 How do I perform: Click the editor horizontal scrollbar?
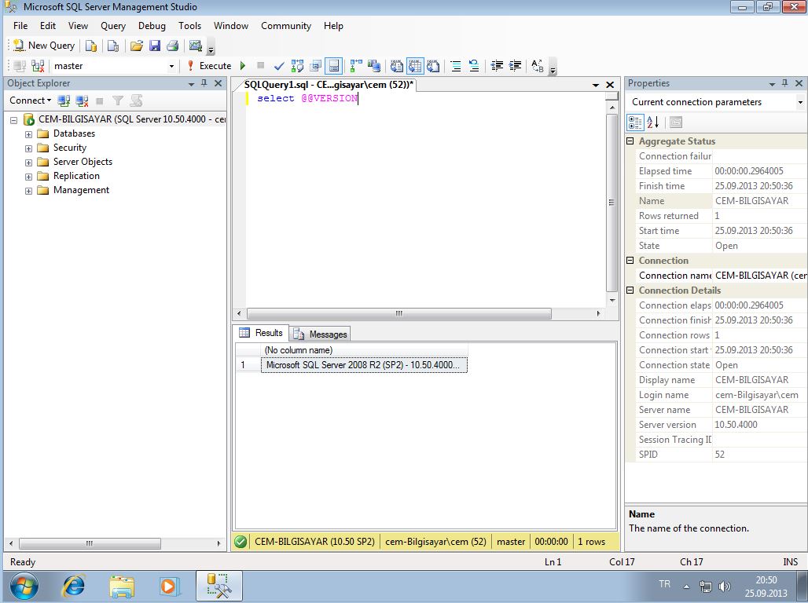coord(398,313)
